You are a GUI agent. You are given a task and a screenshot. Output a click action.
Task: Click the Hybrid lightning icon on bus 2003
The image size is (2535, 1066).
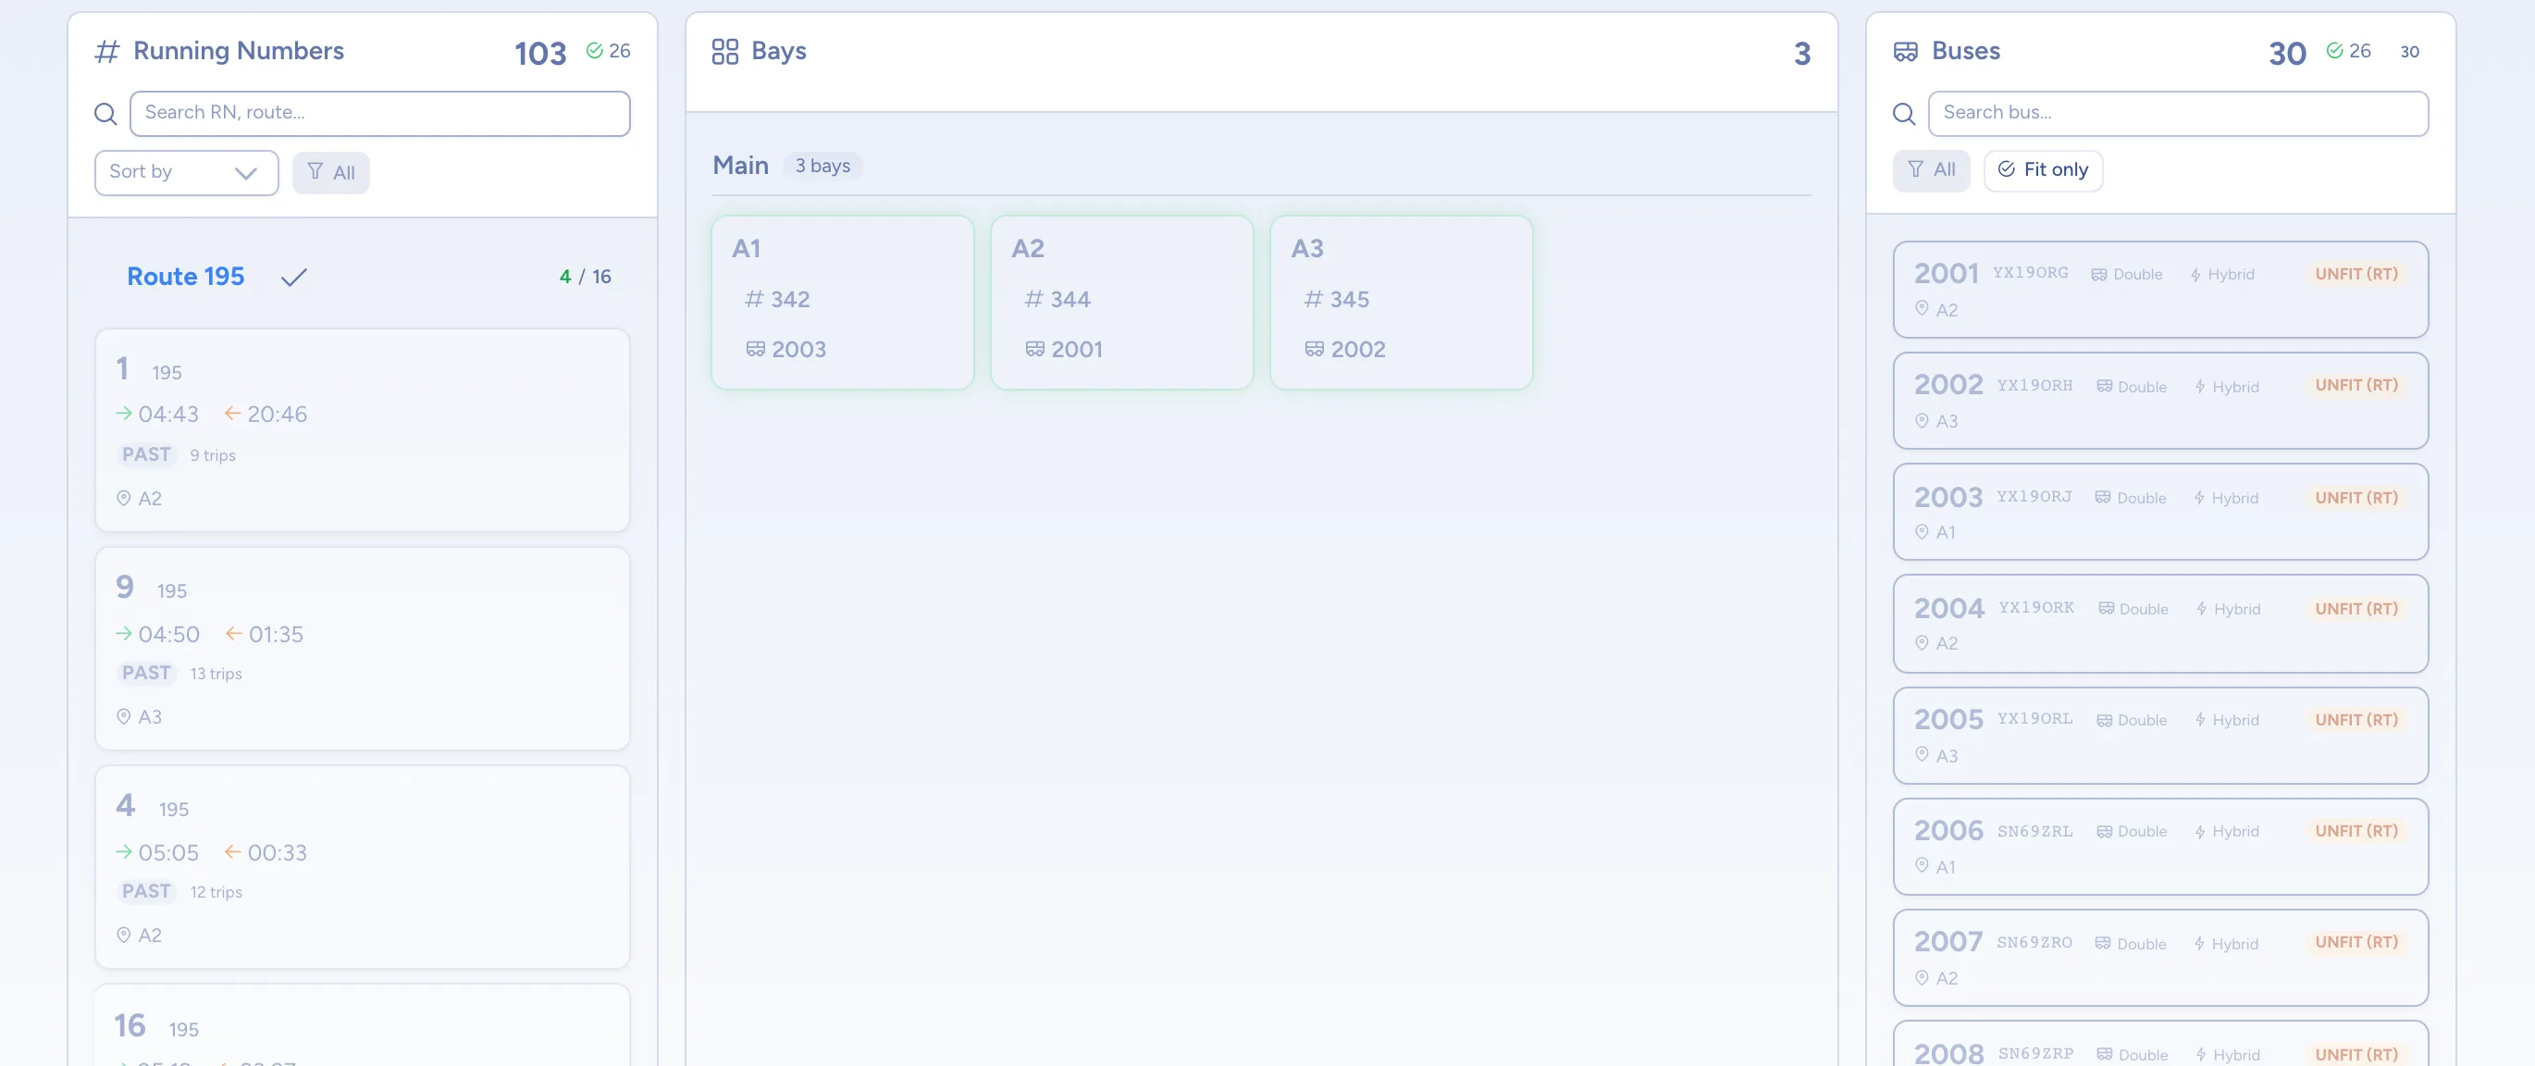2198,497
